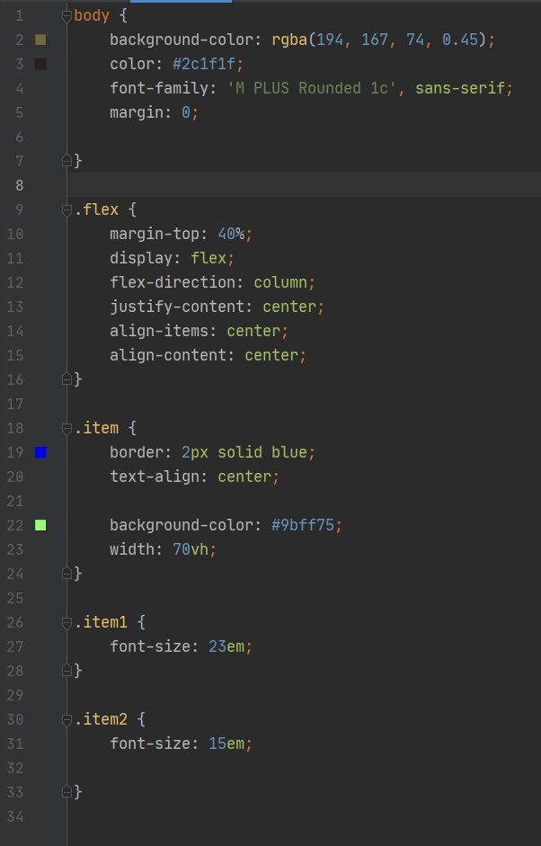The height and width of the screenshot is (846, 541).
Task: Click the 'display' property name
Action: click(x=141, y=258)
